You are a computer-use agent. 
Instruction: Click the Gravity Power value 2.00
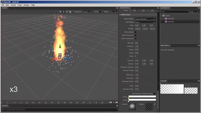(x=137, y=70)
